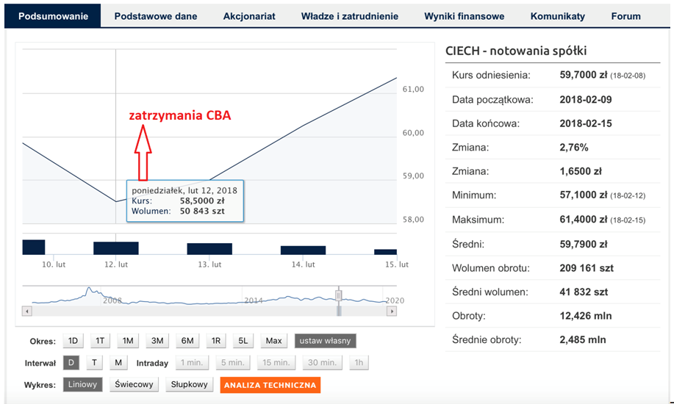Screen dimensions: 674x404
Task: Click the 58,00 price axis label
Action: pyautogui.click(x=413, y=220)
